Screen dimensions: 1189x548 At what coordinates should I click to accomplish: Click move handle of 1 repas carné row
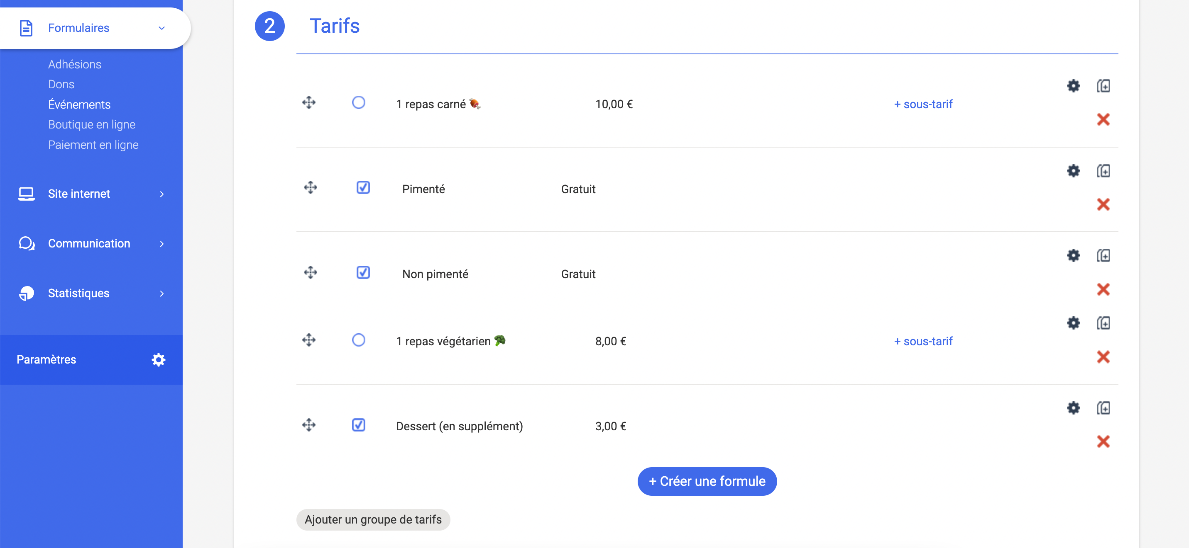click(x=309, y=102)
